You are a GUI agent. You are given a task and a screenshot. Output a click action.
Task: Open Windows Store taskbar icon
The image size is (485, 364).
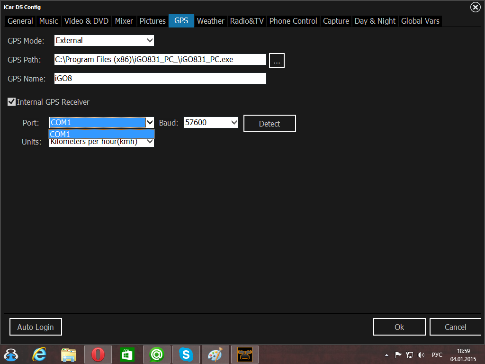[x=127, y=355]
